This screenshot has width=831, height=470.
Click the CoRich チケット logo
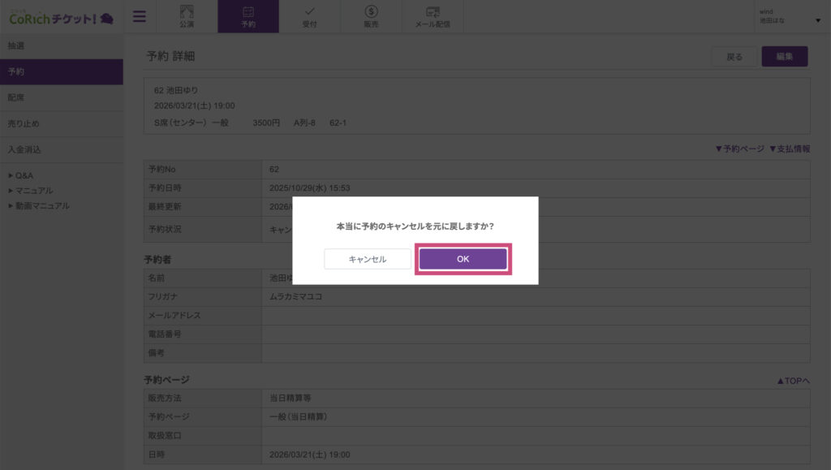click(61, 16)
